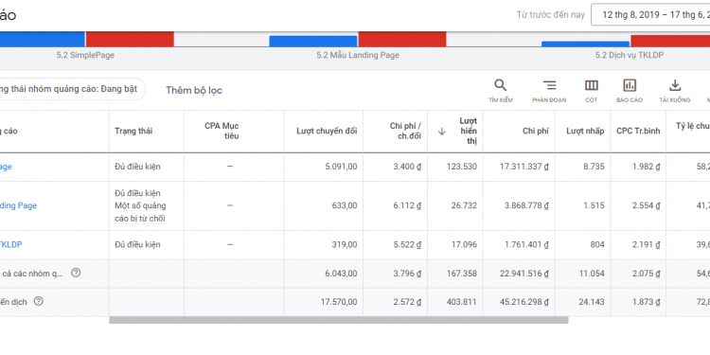Click the cost value 17.311.337 ₫
This screenshot has width=710, height=355.
[524, 167]
